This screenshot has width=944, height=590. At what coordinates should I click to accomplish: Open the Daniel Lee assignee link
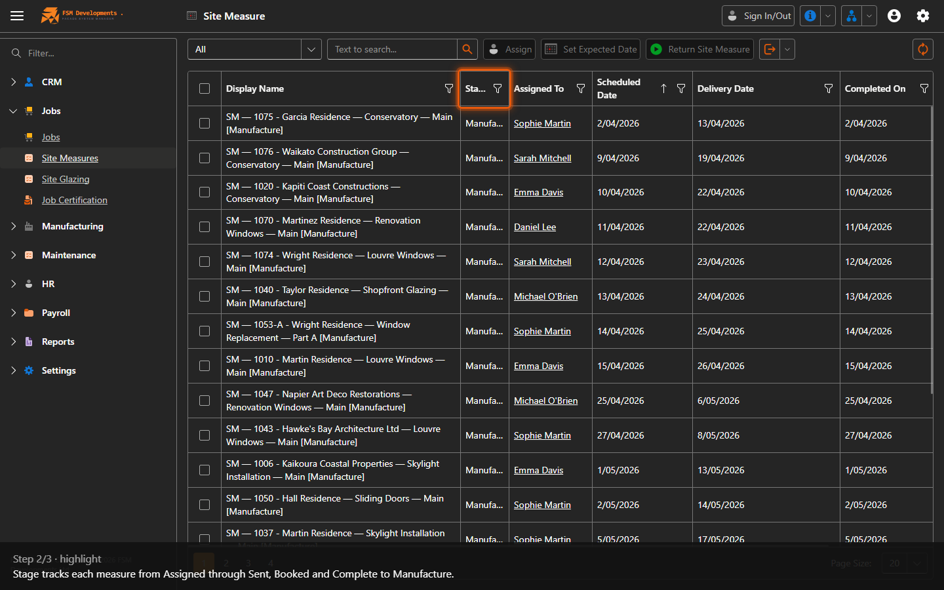[x=535, y=227]
